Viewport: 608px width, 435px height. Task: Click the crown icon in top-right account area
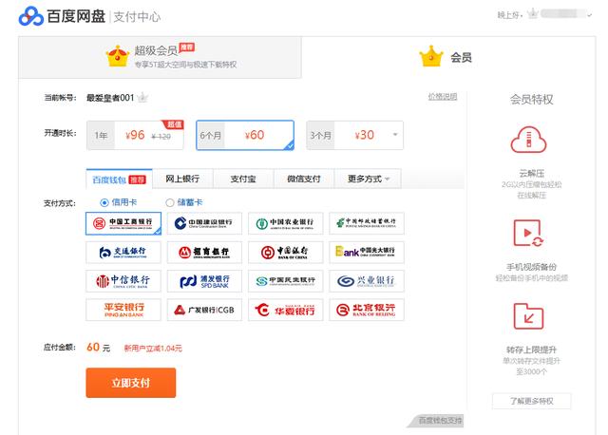[x=533, y=13]
